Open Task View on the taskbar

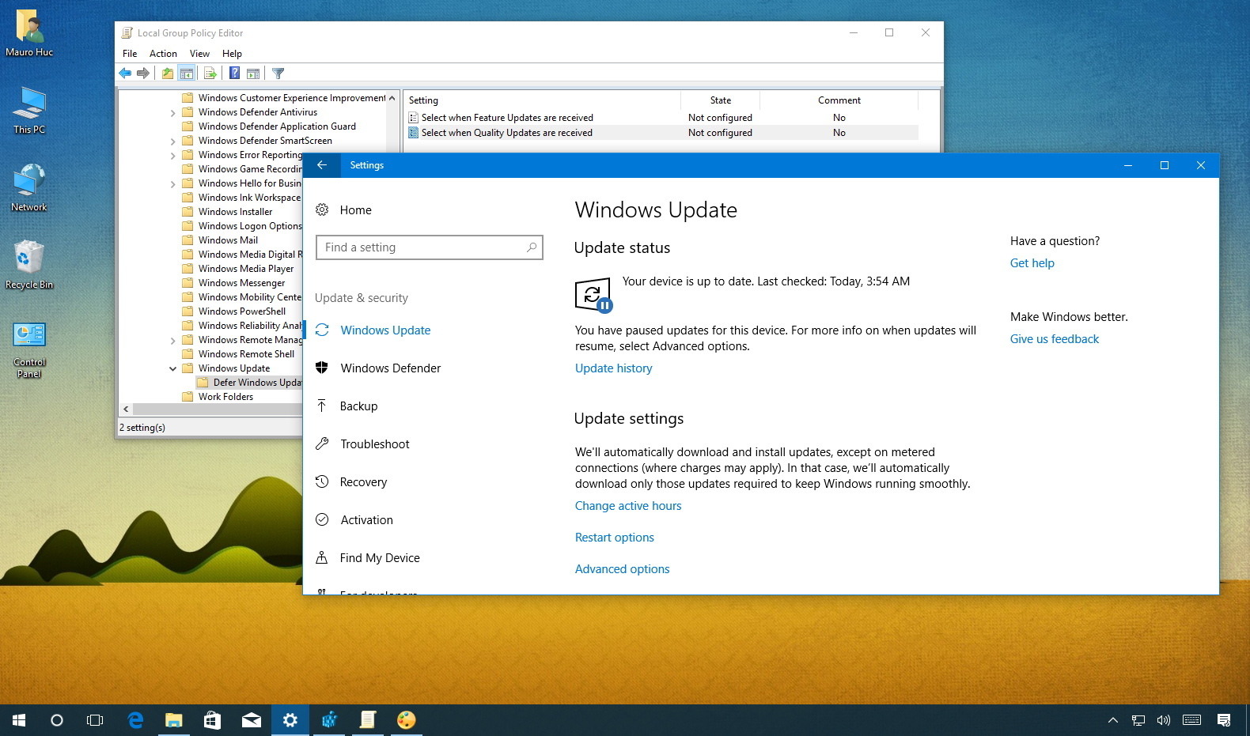click(x=95, y=720)
